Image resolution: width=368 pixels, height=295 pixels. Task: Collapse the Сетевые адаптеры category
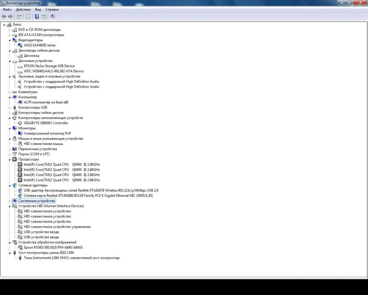[x=9, y=185]
